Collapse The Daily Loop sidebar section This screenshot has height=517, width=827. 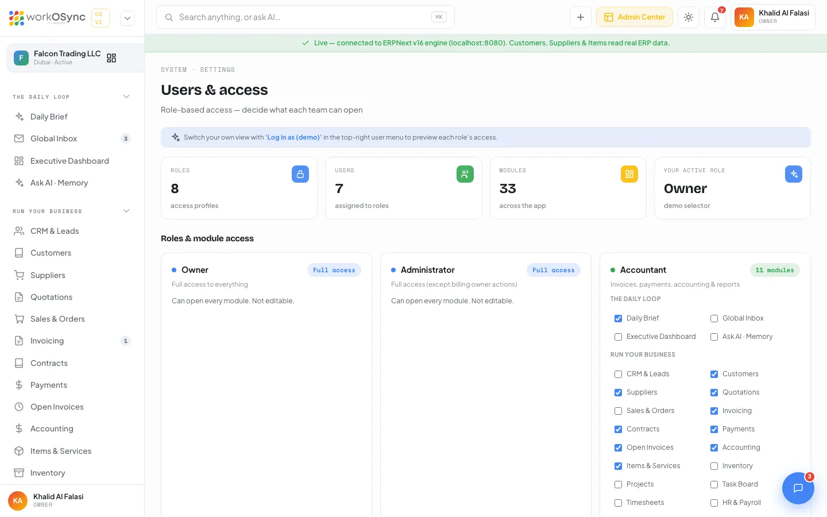pyautogui.click(x=126, y=97)
